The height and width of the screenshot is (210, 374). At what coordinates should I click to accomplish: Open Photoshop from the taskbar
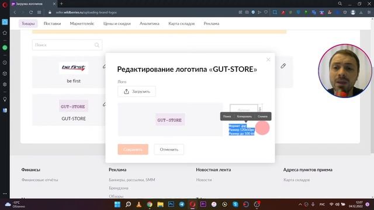point(171,204)
